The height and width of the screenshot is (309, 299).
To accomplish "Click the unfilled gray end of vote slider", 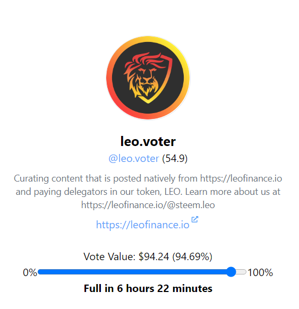I will point(241,272).
